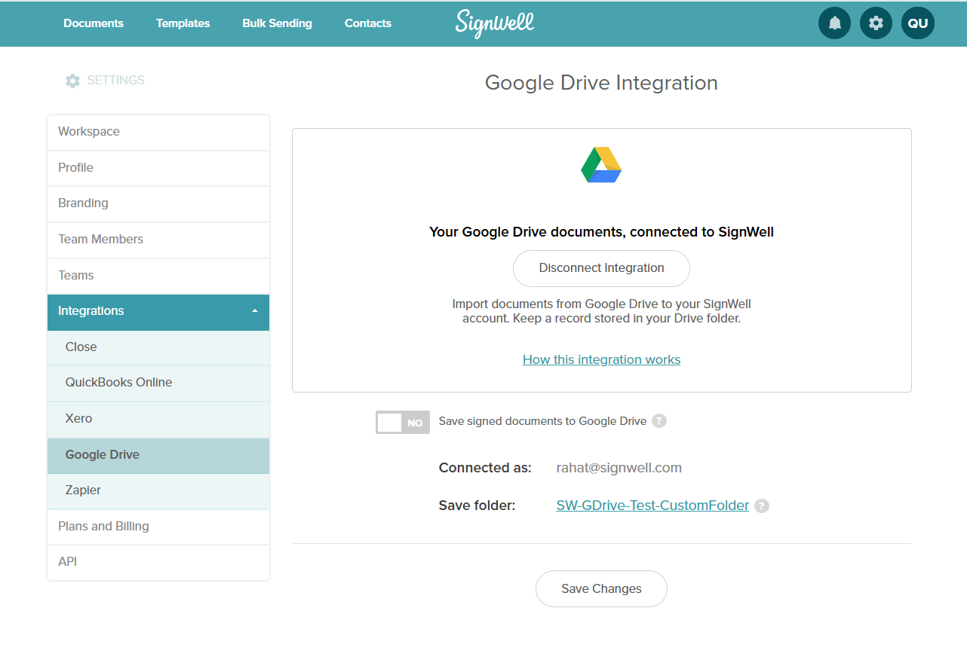967x663 pixels.
Task: Collapse the Integrations section arrow
Action: click(x=255, y=311)
